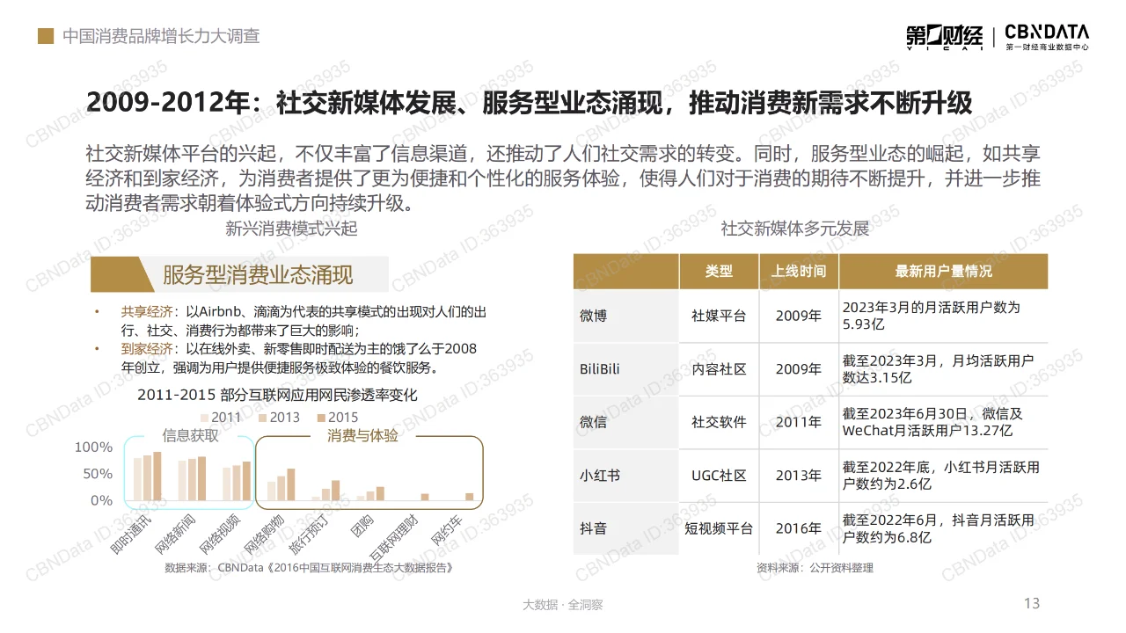
Task: Select the 上线时间 table header
Action: [799, 271]
